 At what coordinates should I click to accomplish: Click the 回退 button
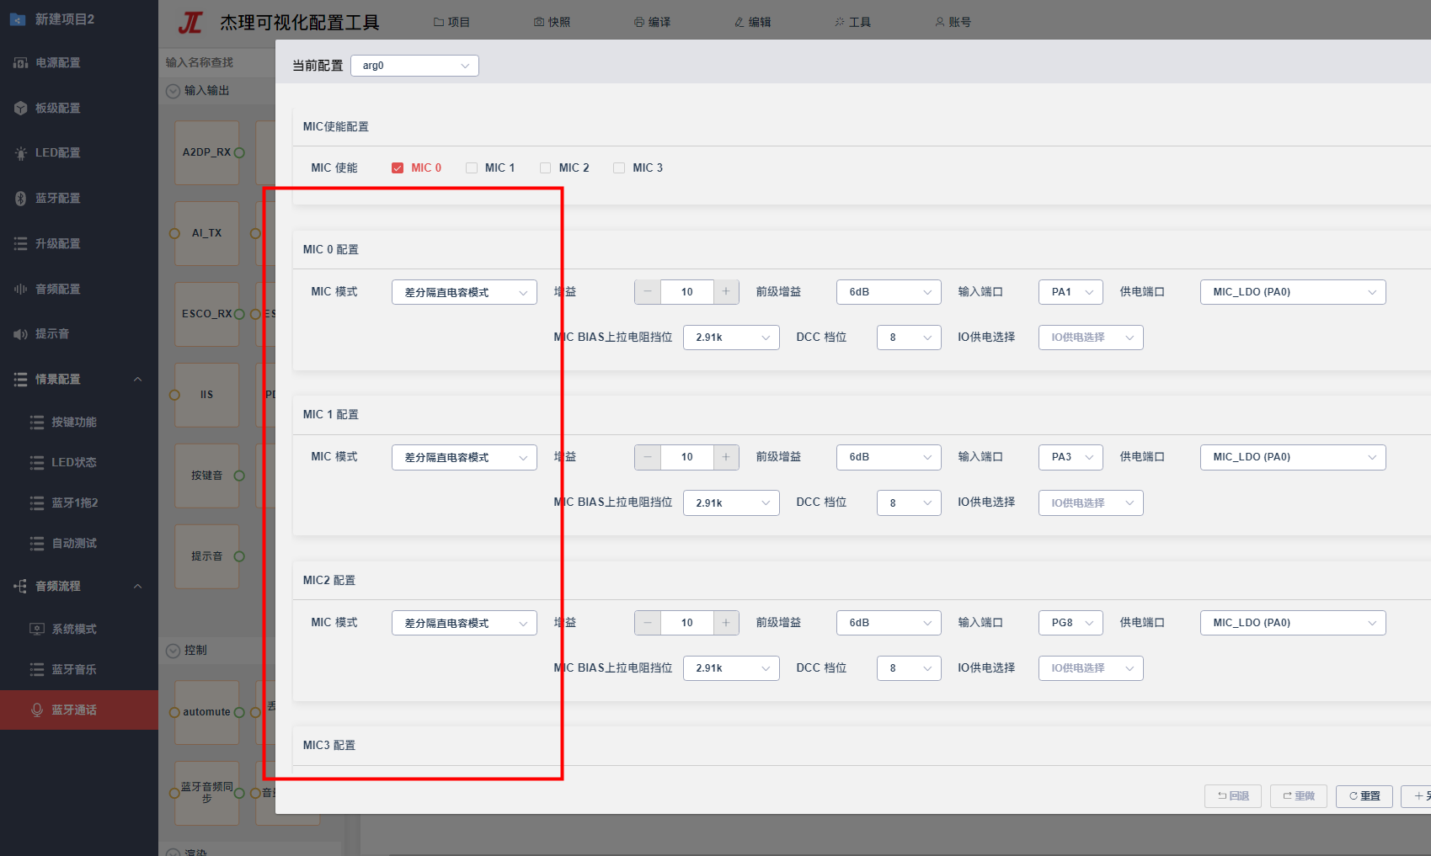pyautogui.click(x=1233, y=796)
